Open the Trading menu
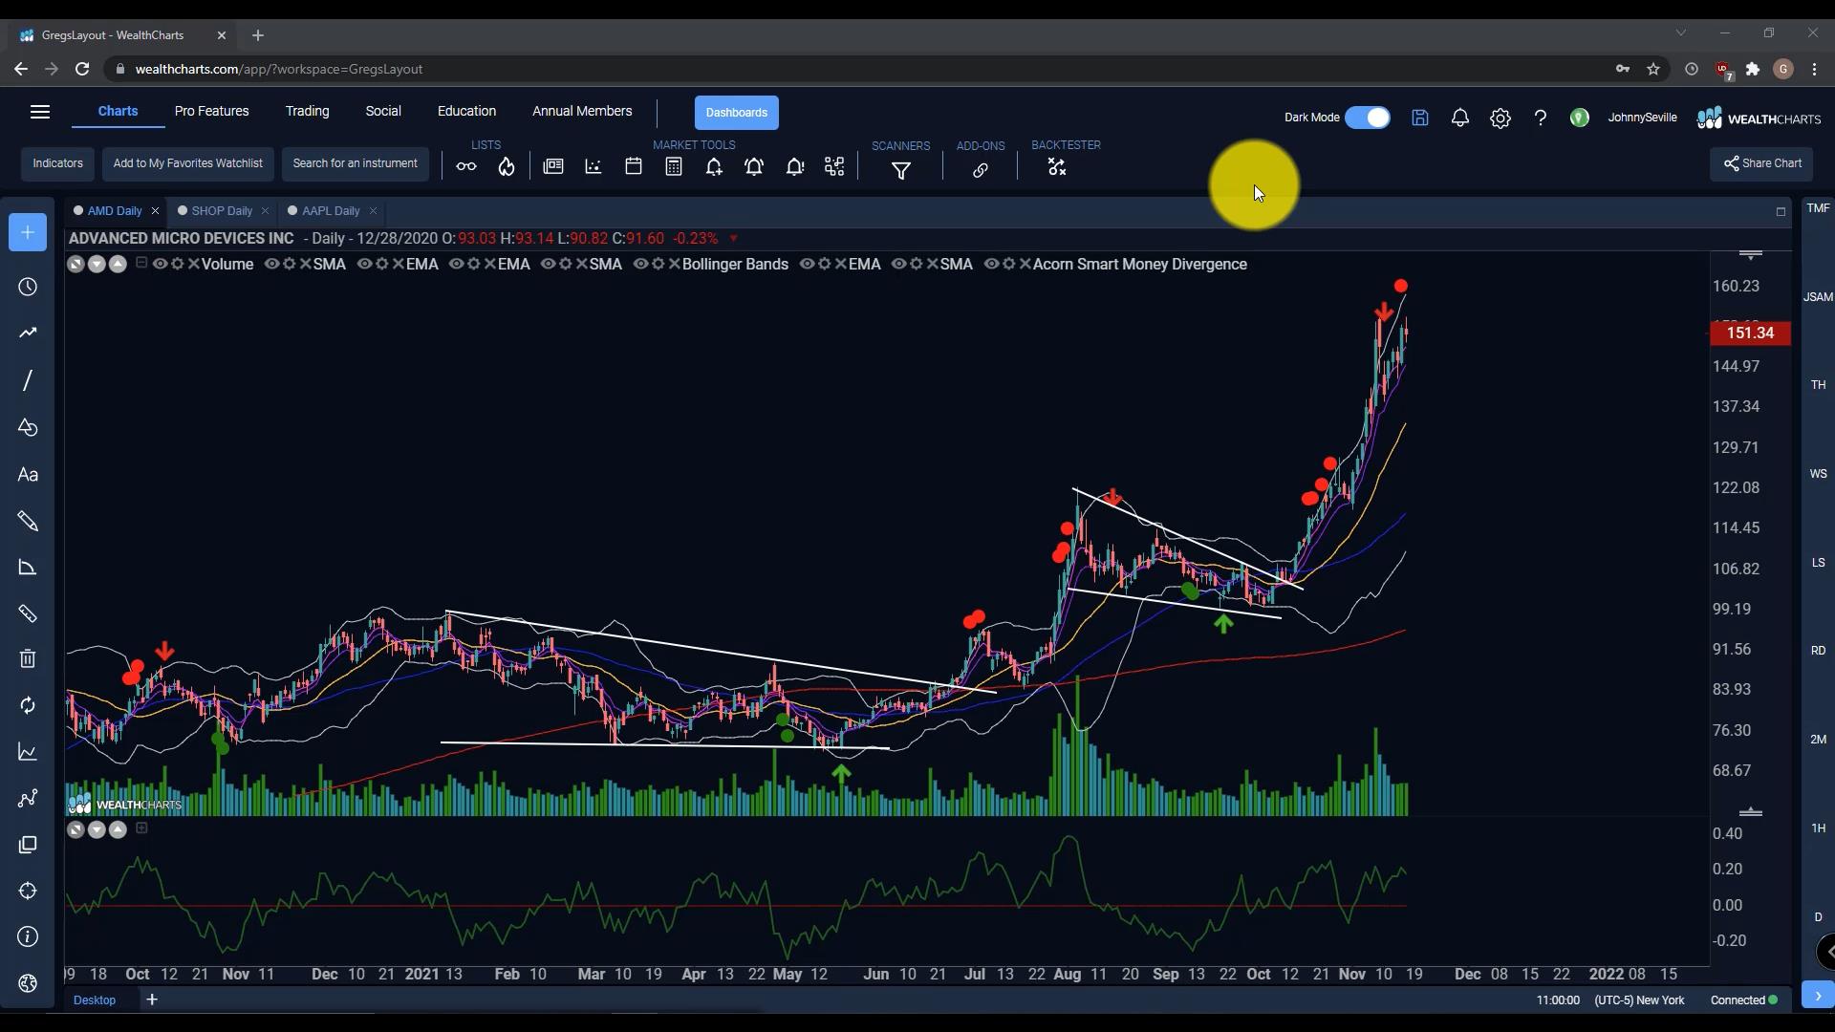This screenshot has height=1032, width=1835. (307, 112)
